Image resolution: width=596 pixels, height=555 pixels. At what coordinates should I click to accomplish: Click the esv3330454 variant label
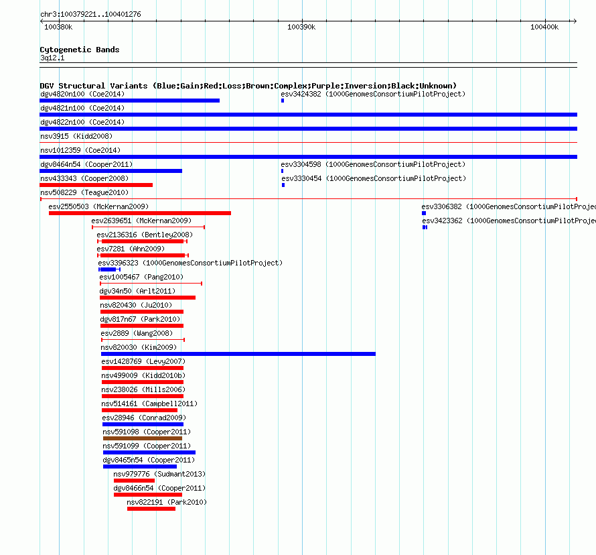tap(374, 178)
